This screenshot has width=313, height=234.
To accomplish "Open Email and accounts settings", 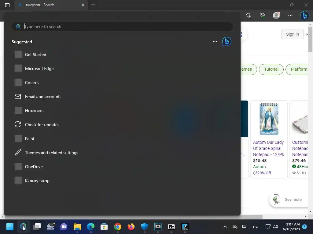I will 43,97.
